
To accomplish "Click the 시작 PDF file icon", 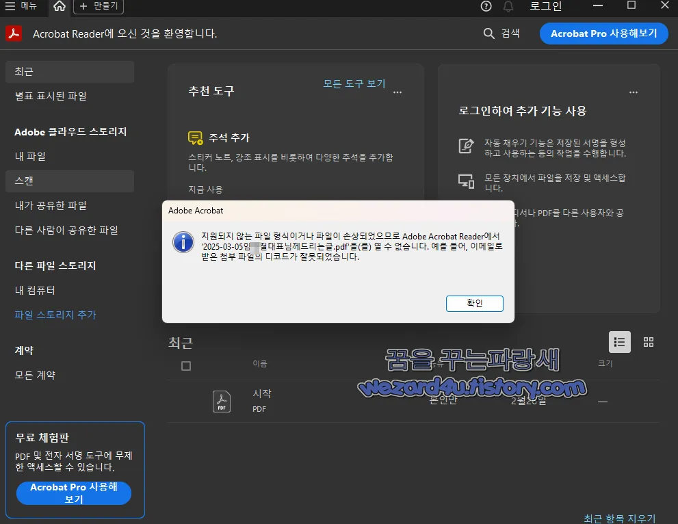I will (221, 402).
